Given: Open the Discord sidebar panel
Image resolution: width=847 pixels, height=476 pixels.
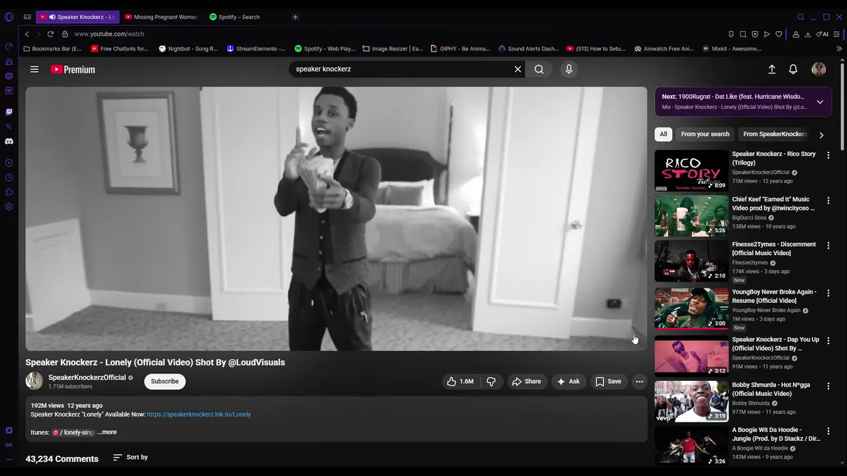Looking at the screenshot, I should point(9,141).
